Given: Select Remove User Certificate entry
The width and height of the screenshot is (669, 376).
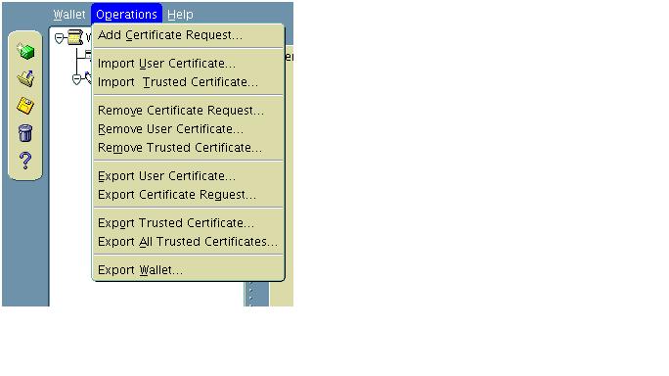Looking at the screenshot, I should coord(188,129).
